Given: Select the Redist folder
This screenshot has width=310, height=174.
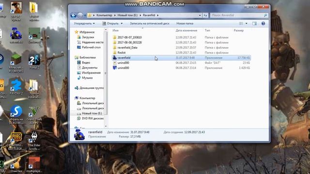Looking at the screenshot, I should pyautogui.click(x=122, y=53).
